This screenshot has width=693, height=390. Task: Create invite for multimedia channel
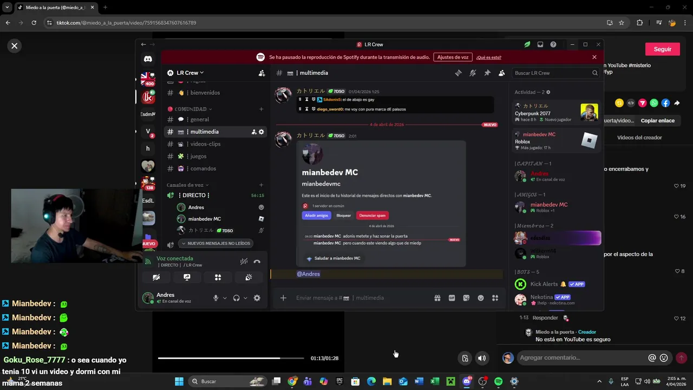pyautogui.click(x=254, y=132)
